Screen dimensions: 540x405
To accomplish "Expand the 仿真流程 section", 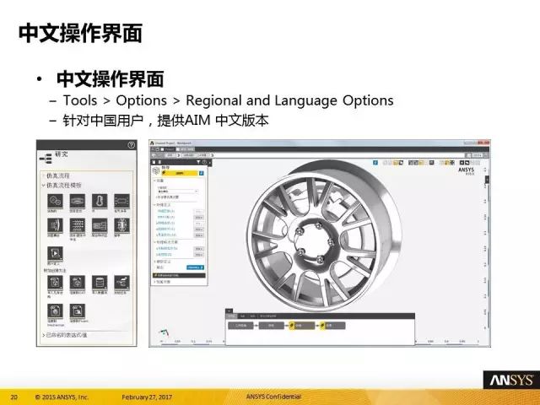I will [x=43, y=175].
